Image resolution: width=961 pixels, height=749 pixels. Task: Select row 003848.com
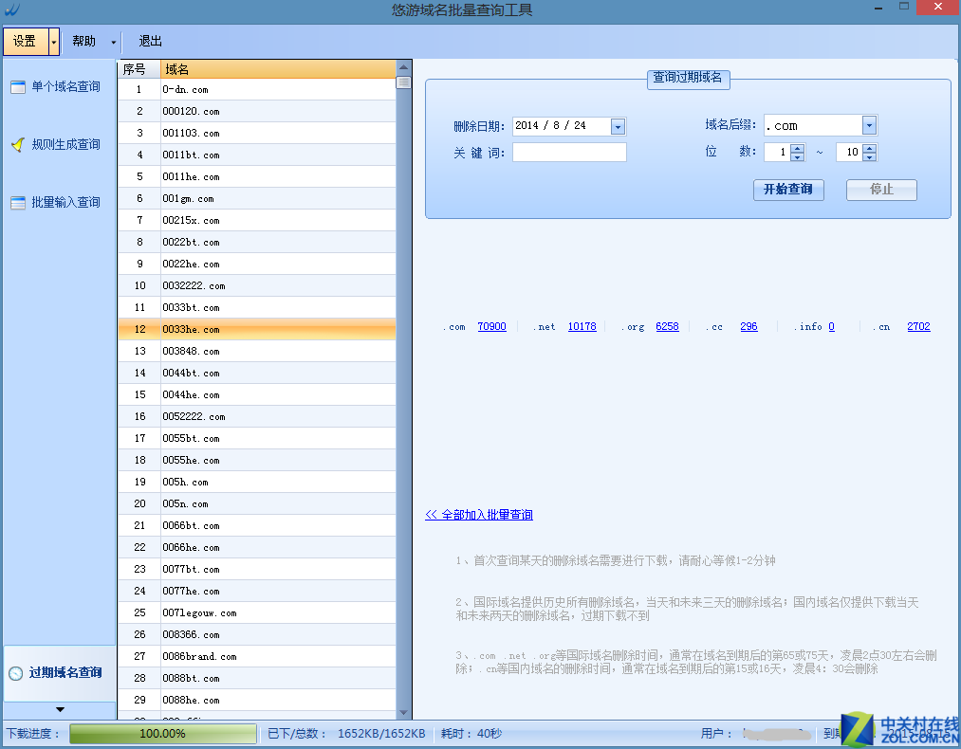click(x=257, y=351)
